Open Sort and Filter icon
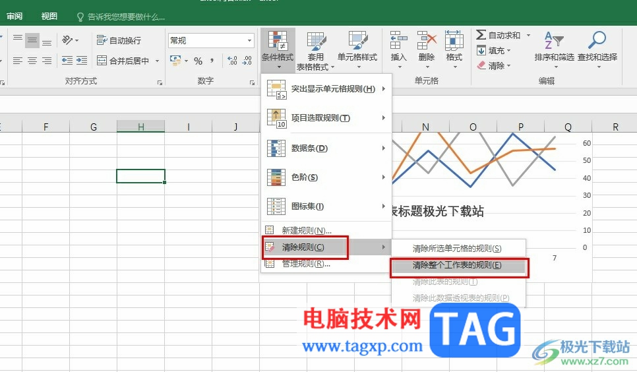This screenshot has height=372, width=637. (554, 40)
